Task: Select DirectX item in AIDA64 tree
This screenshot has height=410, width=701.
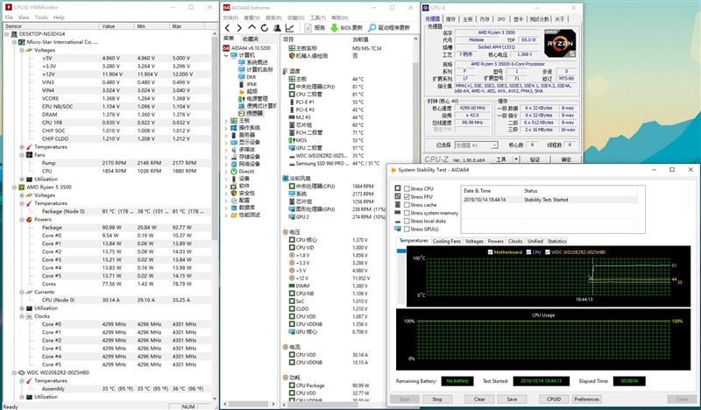Action: (243, 171)
